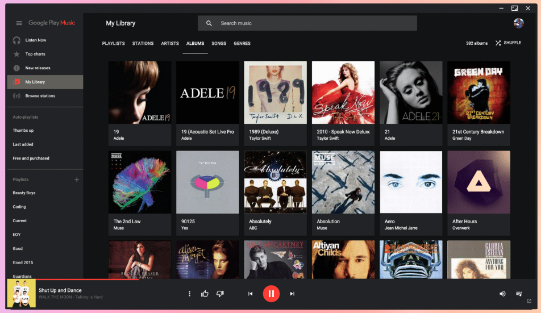This screenshot has width=541, height=313.
Task: Open the Adele 19 album cover
Action: [x=140, y=93]
